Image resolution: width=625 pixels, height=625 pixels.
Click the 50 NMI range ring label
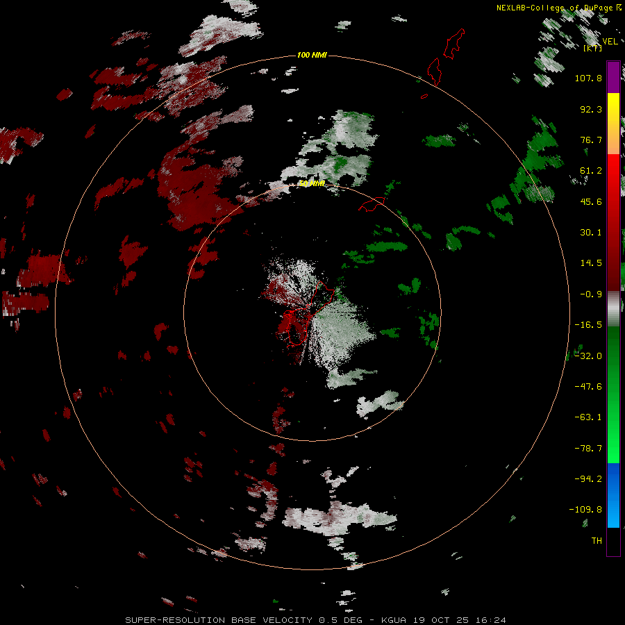point(312,183)
